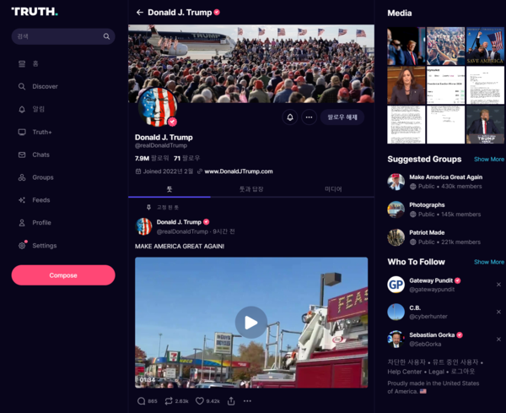Click the share icon under the post

point(231,401)
